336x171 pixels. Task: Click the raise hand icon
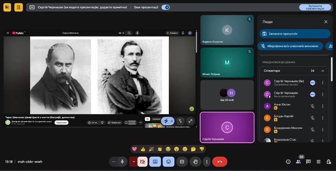click(x=195, y=162)
